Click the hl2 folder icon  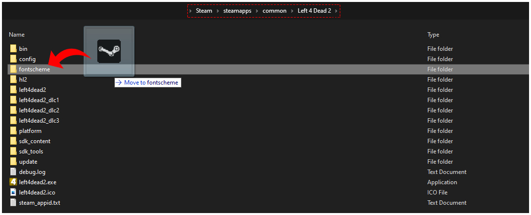[13, 80]
